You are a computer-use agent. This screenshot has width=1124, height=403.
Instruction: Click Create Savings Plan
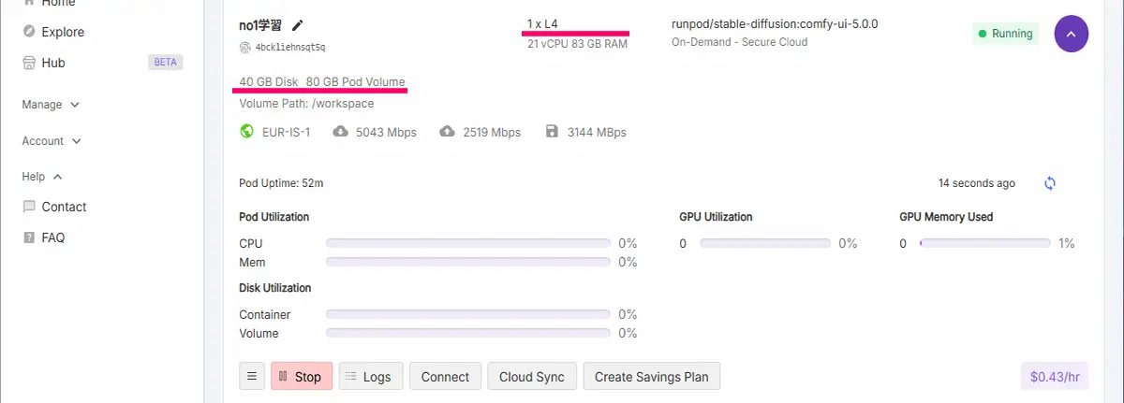tap(652, 377)
